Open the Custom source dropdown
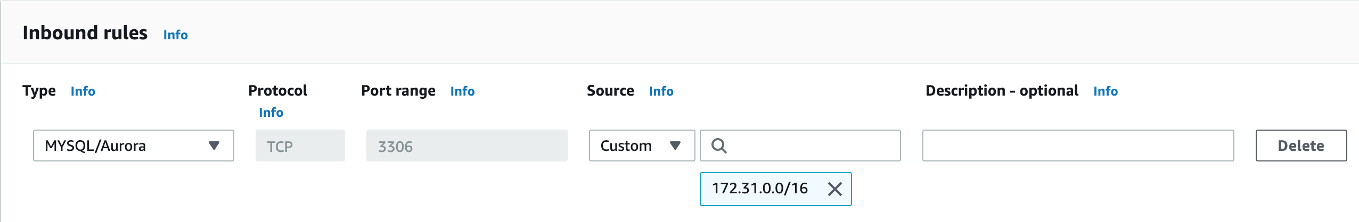The image size is (1359, 222). (x=641, y=146)
